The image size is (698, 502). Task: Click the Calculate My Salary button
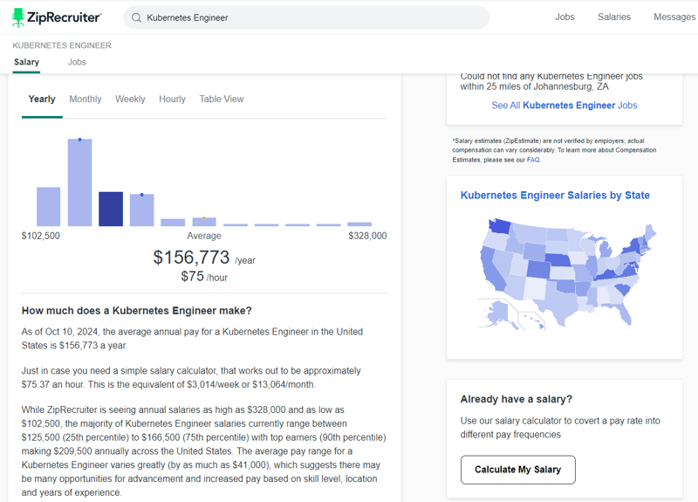[x=517, y=470]
